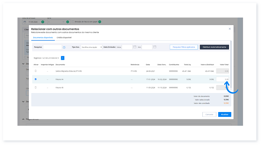Switch to Crédito disponível tab
Screen dimensions: 261x145
[64, 38]
